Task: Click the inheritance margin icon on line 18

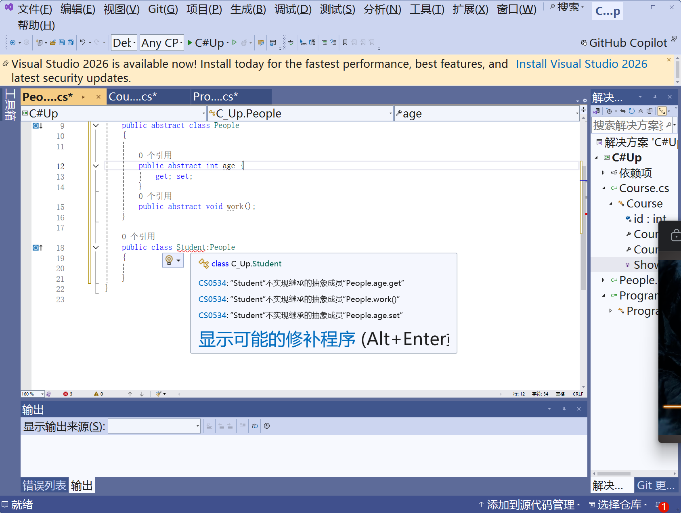Action: [38, 248]
